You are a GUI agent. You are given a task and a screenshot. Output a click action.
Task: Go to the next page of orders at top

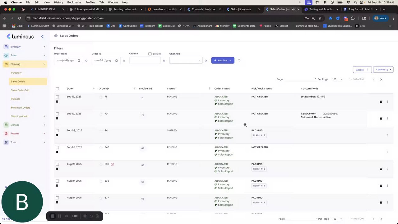(x=381, y=80)
